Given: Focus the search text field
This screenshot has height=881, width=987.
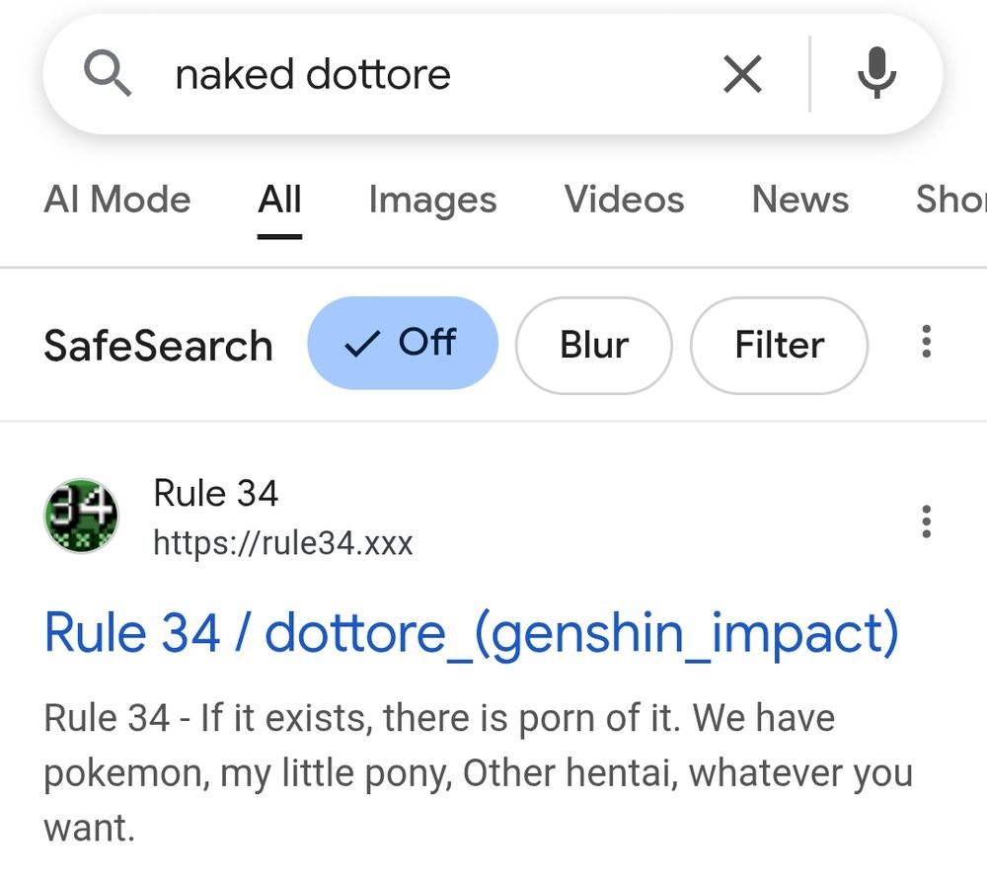Looking at the screenshot, I should (x=415, y=74).
